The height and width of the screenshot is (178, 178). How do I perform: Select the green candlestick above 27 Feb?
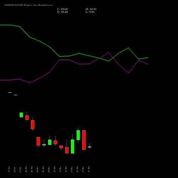[x=21, y=115]
